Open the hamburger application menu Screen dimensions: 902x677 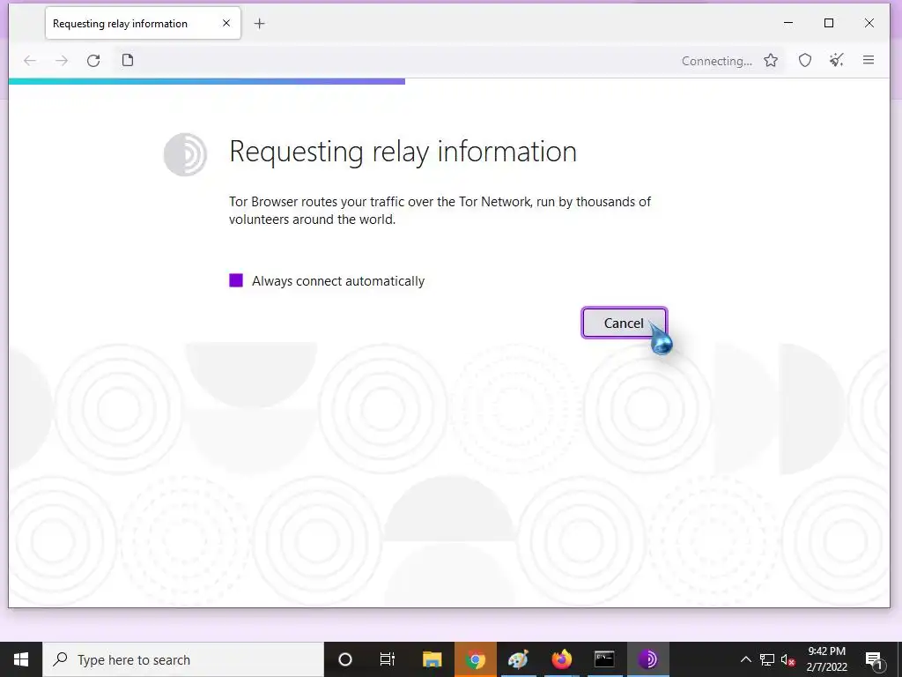[869, 60]
